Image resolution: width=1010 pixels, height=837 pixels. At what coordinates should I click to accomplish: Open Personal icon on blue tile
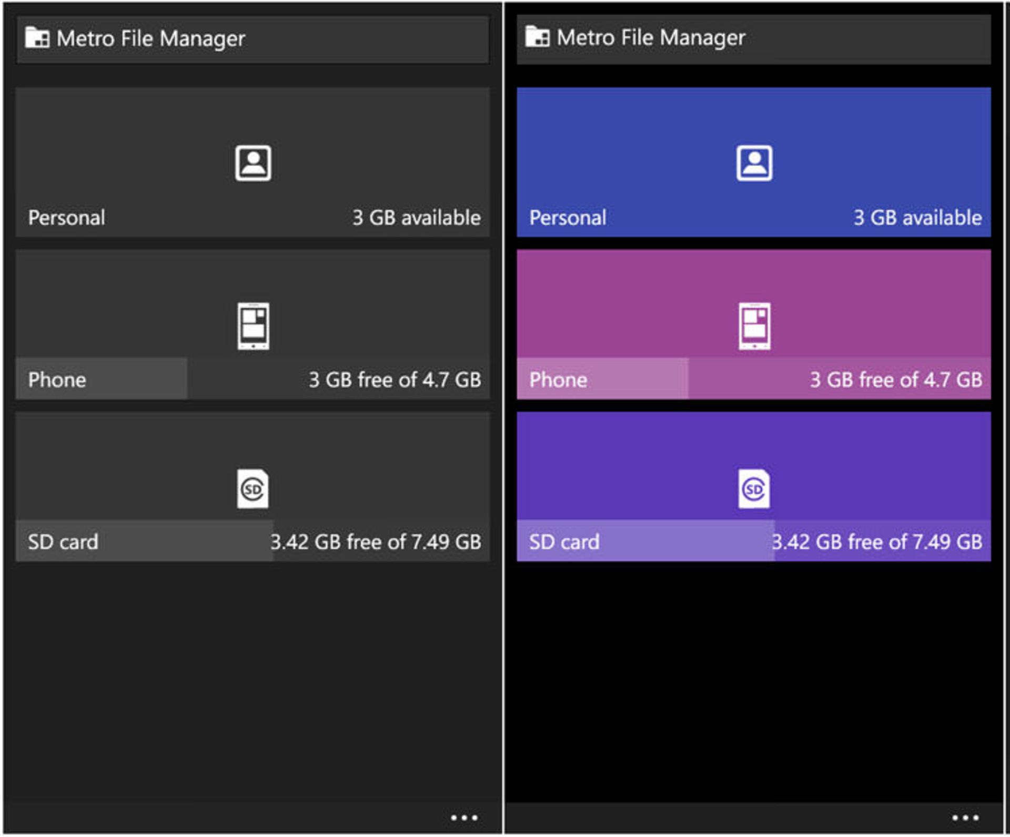(x=754, y=163)
